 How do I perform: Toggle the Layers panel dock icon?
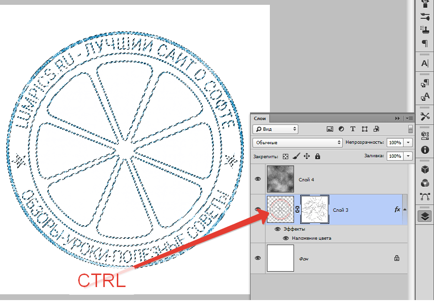coord(425,217)
